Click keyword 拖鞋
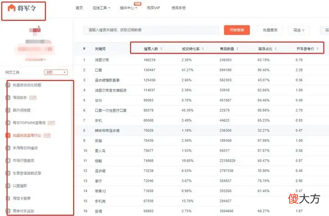 pyautogui.click(x=98, y=161)
